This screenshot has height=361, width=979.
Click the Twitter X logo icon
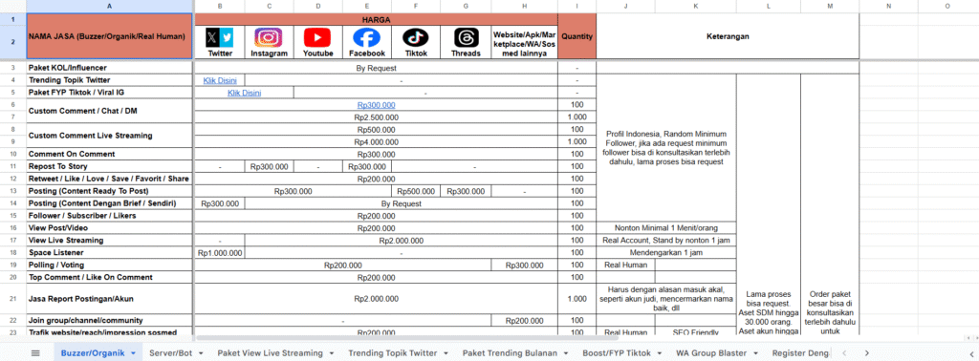(x=220, y=38)
